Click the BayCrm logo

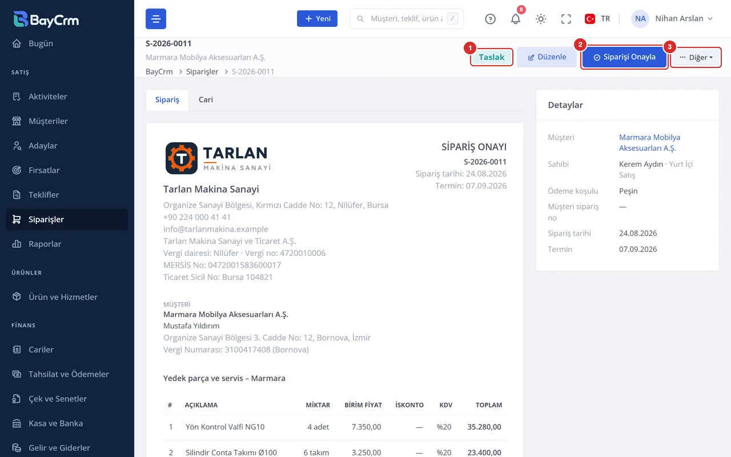(46, 19)
